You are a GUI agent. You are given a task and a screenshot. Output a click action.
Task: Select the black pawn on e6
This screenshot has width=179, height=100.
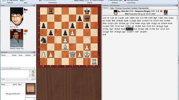click(72, 25)
